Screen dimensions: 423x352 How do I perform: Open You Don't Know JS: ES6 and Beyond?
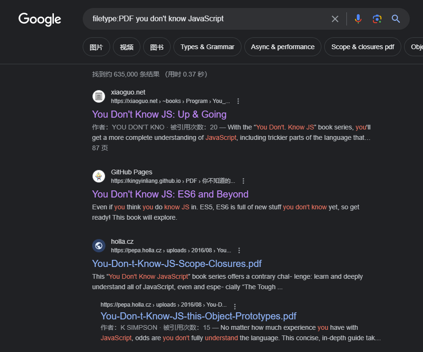[x=170, y=194]
